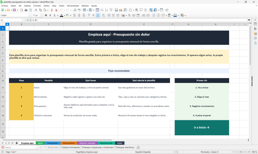The width and height of the screenshot is (258, 154).
Task: Click the Function Wizard fx icon
Action: tap(27, 20)
